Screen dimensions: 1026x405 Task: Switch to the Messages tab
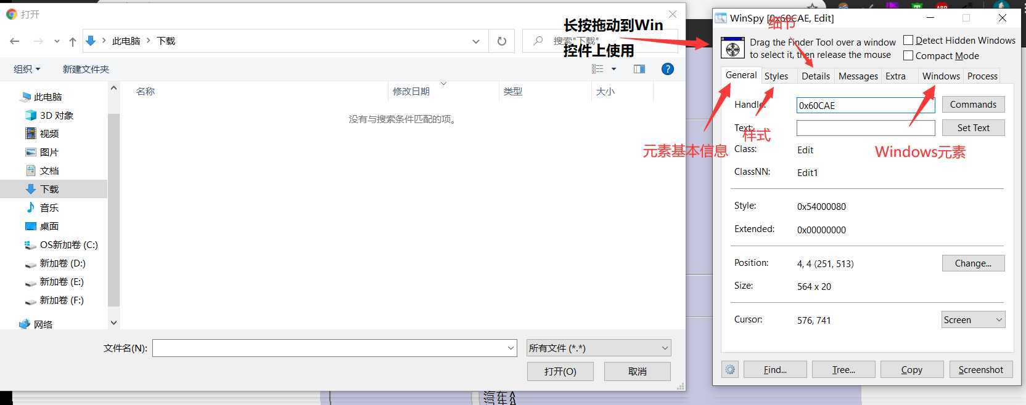(x=858, y=76)
